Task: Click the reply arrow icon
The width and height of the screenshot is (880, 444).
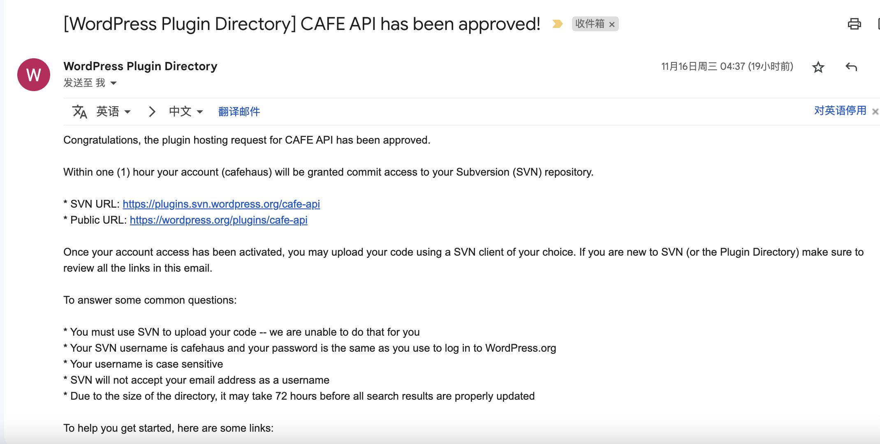Action: point(851,67)
